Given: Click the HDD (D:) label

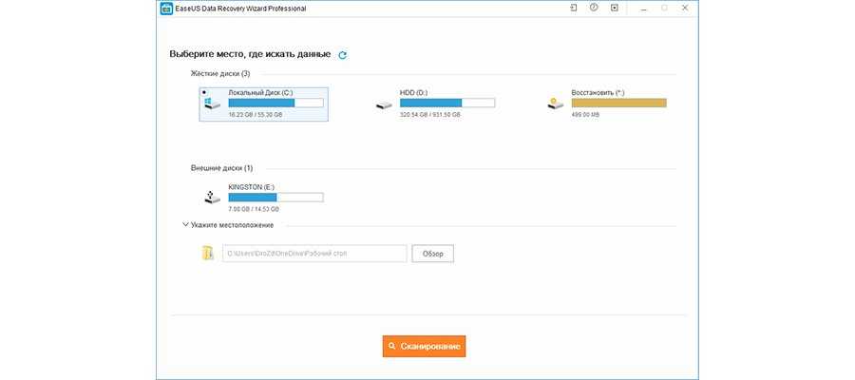Looking at the screenshot, I should 414,93.
